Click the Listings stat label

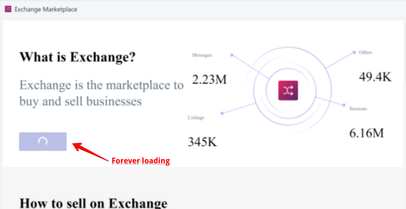(x=196, y=117)
